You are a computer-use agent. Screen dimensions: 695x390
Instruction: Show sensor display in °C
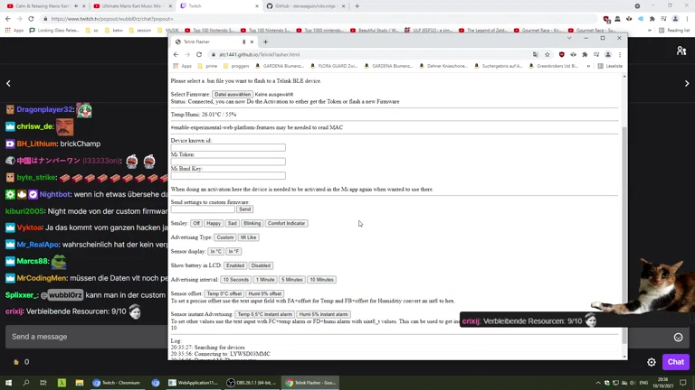coord(216,252)
